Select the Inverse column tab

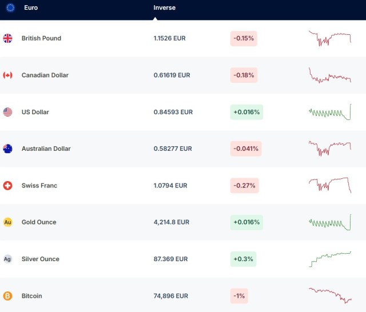pos(165,8)
